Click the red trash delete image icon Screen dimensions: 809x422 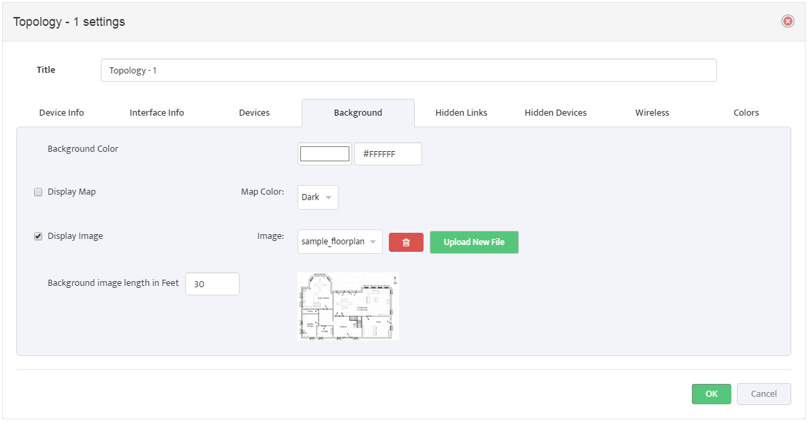[x=406, y=242]
